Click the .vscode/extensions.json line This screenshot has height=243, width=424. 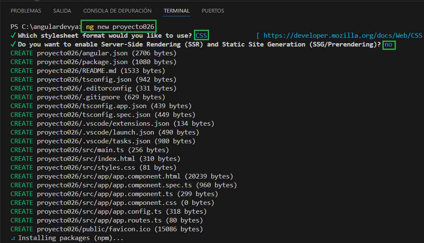[x=112, y=124]
